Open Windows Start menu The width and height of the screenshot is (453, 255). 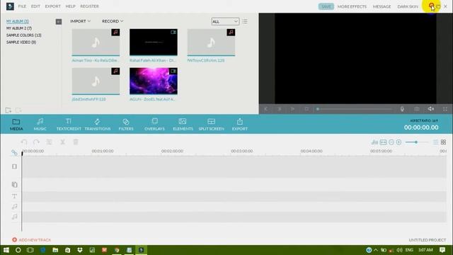pos(6,250)
